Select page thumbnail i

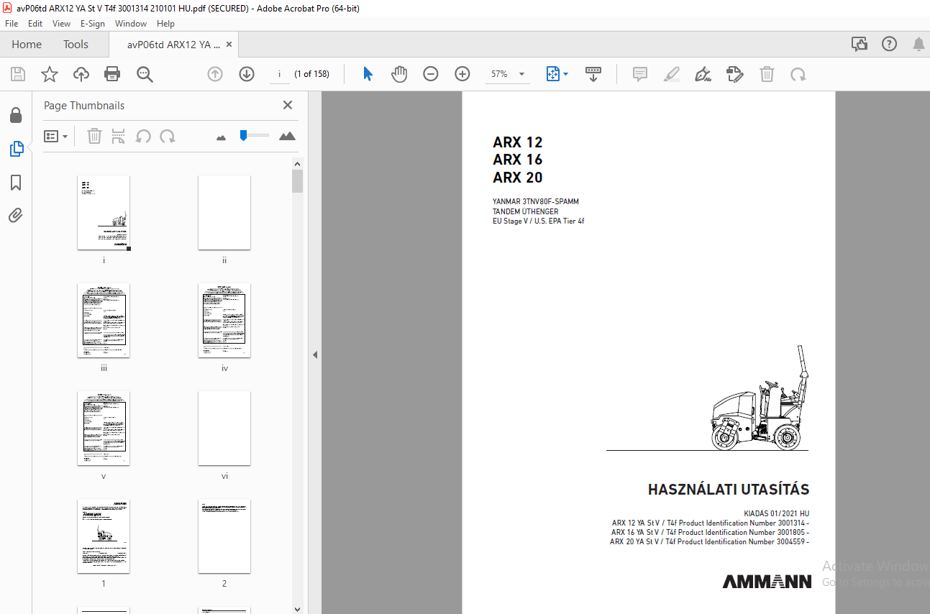[104, 213]
